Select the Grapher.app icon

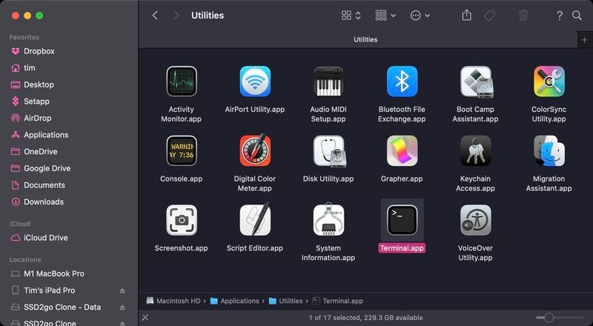[402, 151]
